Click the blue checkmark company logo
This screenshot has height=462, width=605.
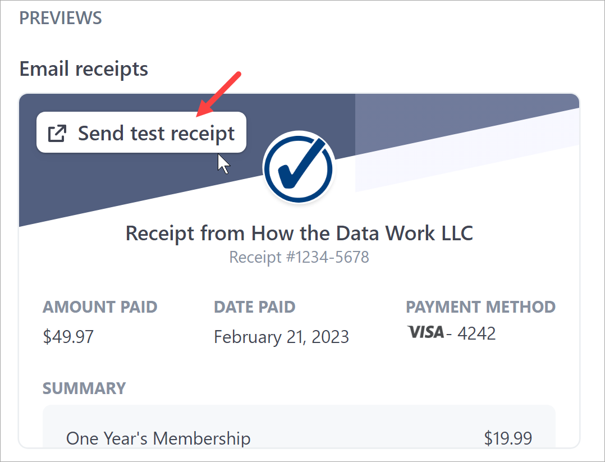point(299,167)
